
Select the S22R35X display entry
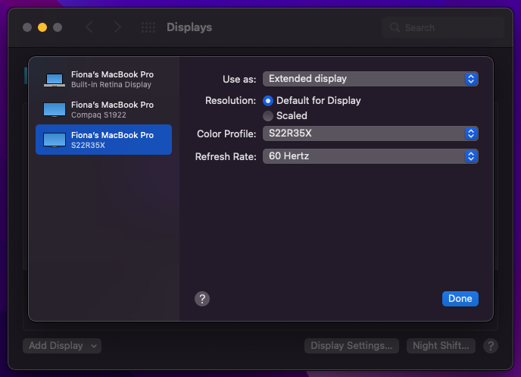[x=104, y=140]
